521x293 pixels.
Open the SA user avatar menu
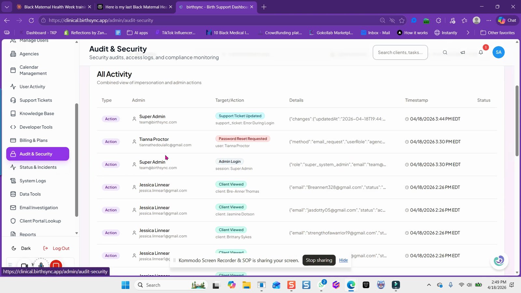tap(499, 52)
